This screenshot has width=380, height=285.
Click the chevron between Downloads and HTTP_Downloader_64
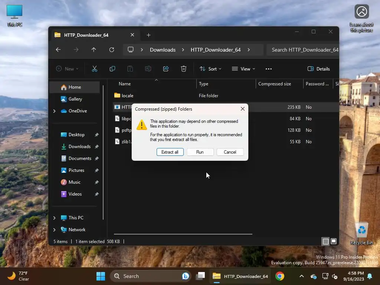183,50
